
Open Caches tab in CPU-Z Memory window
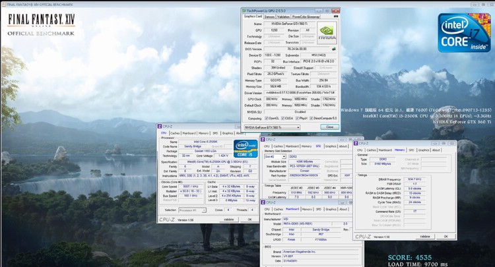point(371,150)
